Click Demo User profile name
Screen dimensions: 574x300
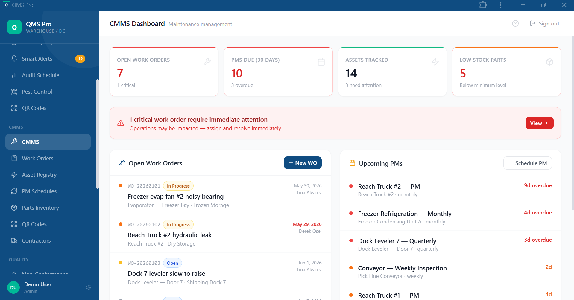pos(38,284)
